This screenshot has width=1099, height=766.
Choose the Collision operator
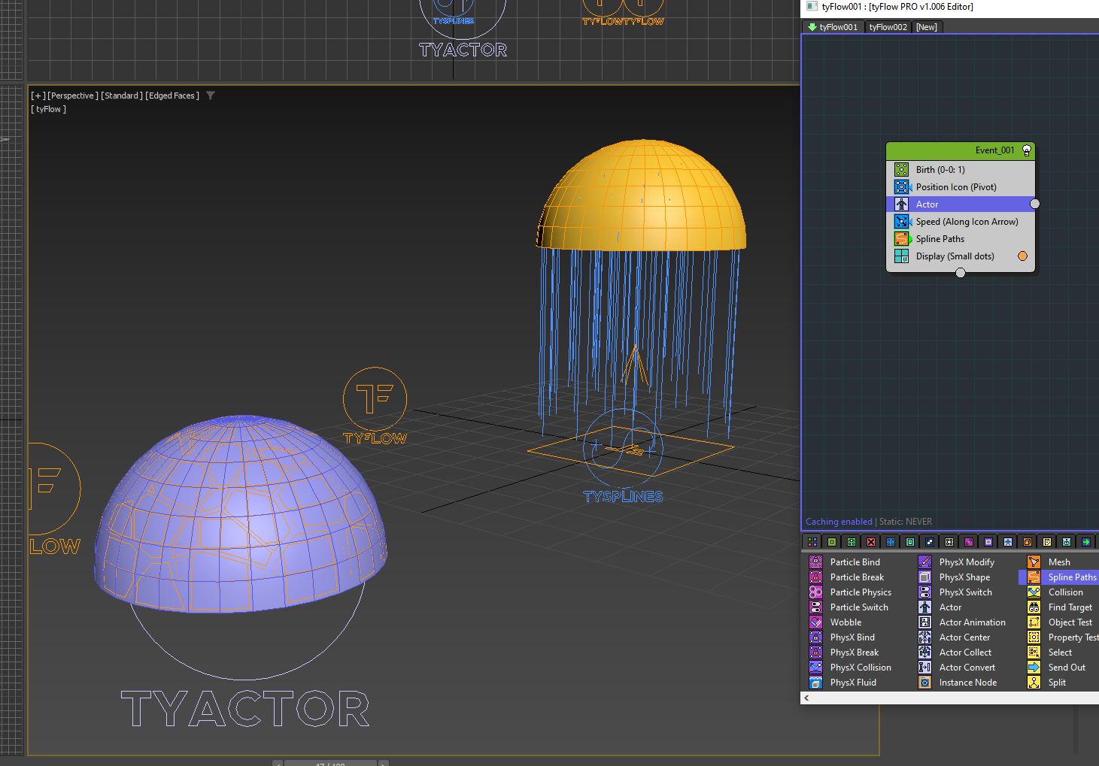tap(1055, 592)
